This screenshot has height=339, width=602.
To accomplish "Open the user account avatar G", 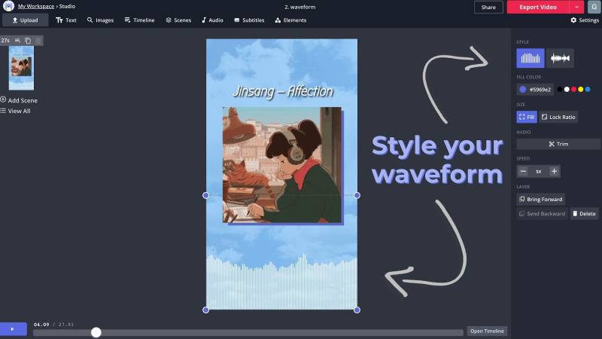I will click(x=594, y=7).
